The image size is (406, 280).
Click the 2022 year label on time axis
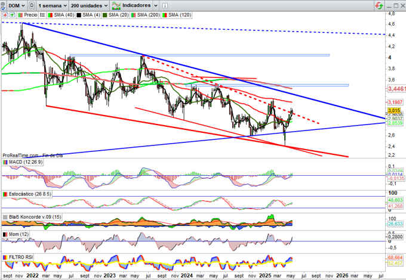coord(33,276)
